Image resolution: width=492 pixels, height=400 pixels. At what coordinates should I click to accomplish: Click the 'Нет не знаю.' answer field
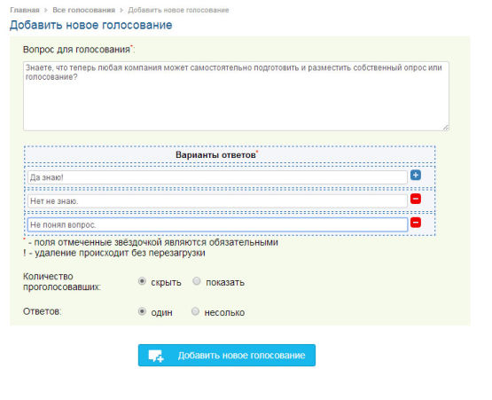[x=217, y=201]
